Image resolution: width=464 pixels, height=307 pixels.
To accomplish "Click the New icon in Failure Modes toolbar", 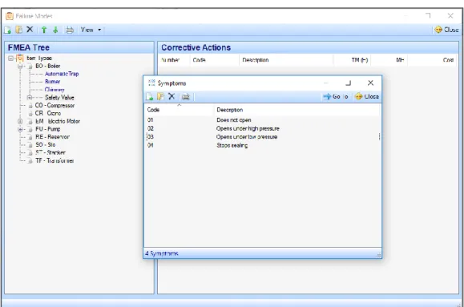I will [x=7, y=30].
